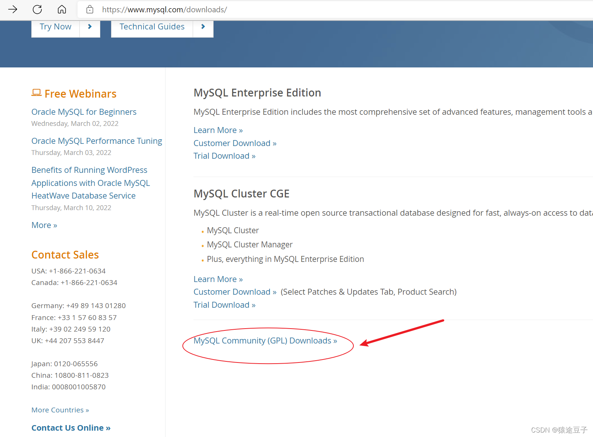The height and width of the screenshot is (437, 593).
Task: Click the Canada phone number text
Action: click(74, 282)
